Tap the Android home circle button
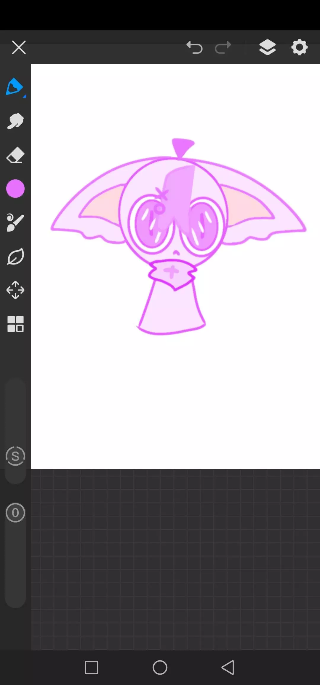This screenshot has height=685, width=320. click(160, 668)
